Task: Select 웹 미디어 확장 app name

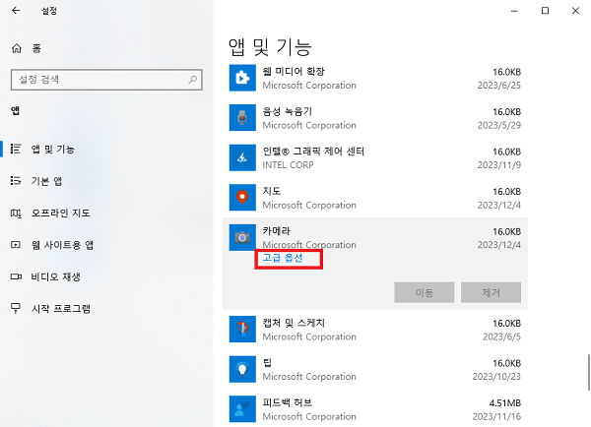Action: 294,71
